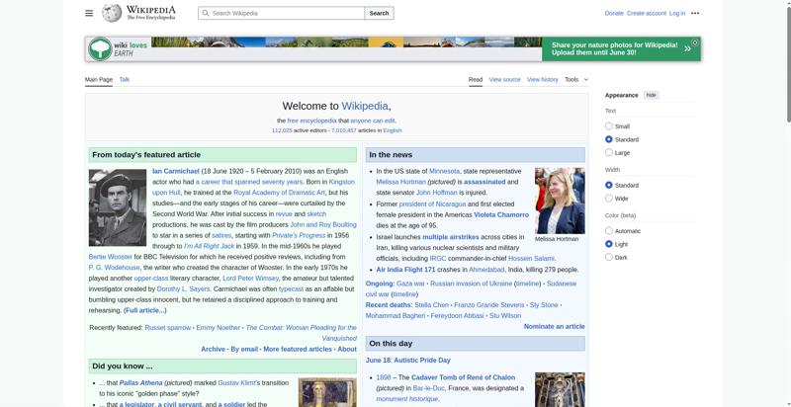Click the Wiki Loves Earth tree logo
791x407 pixels.
click(x=100, y=48)
